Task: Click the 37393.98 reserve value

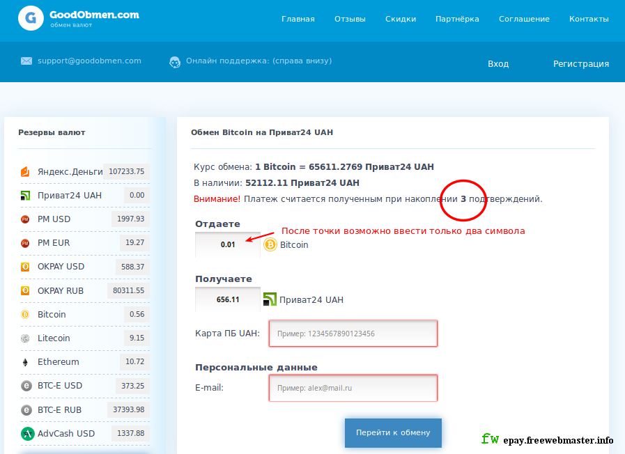Action: click(128, 410)
